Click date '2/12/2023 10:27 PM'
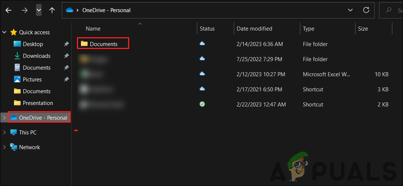Image resolution: width=403 pixels, height=186 pixels. 261,74
